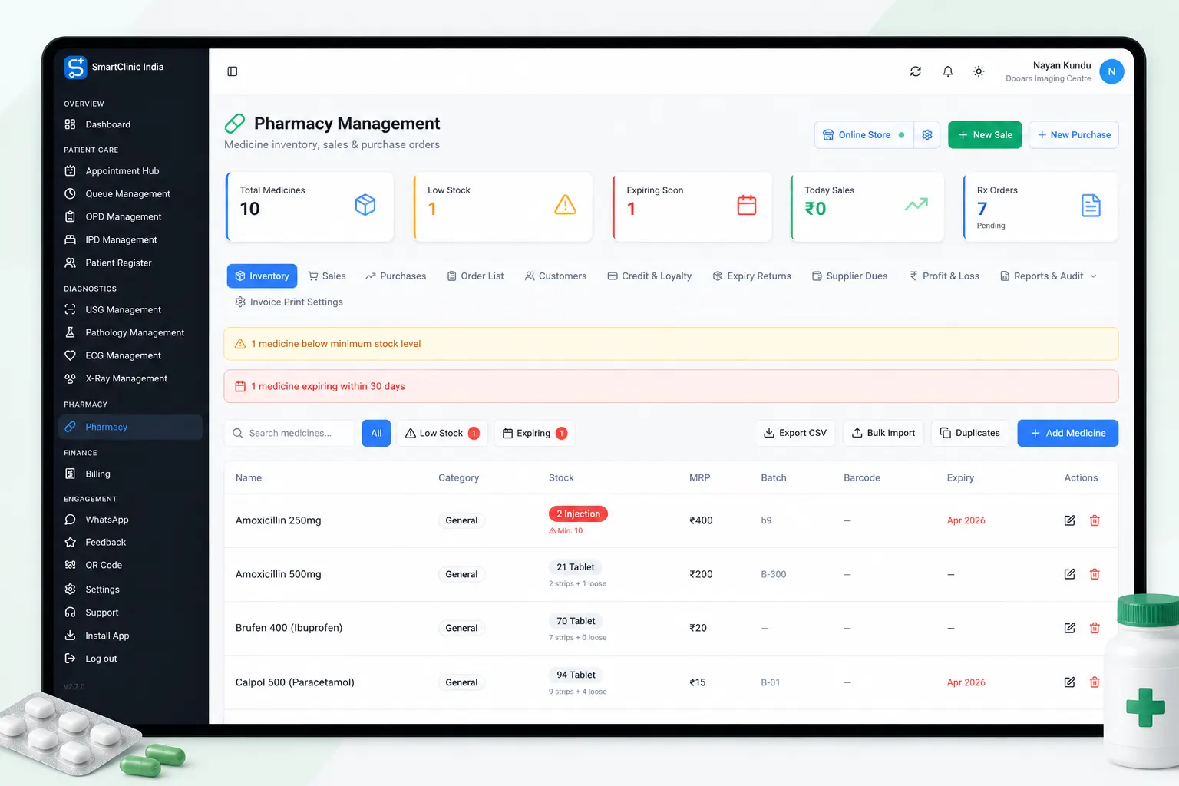Delete the Brufen 400 row
Viewport: 1179px width, 786px height.
[x=1095, y=628]
